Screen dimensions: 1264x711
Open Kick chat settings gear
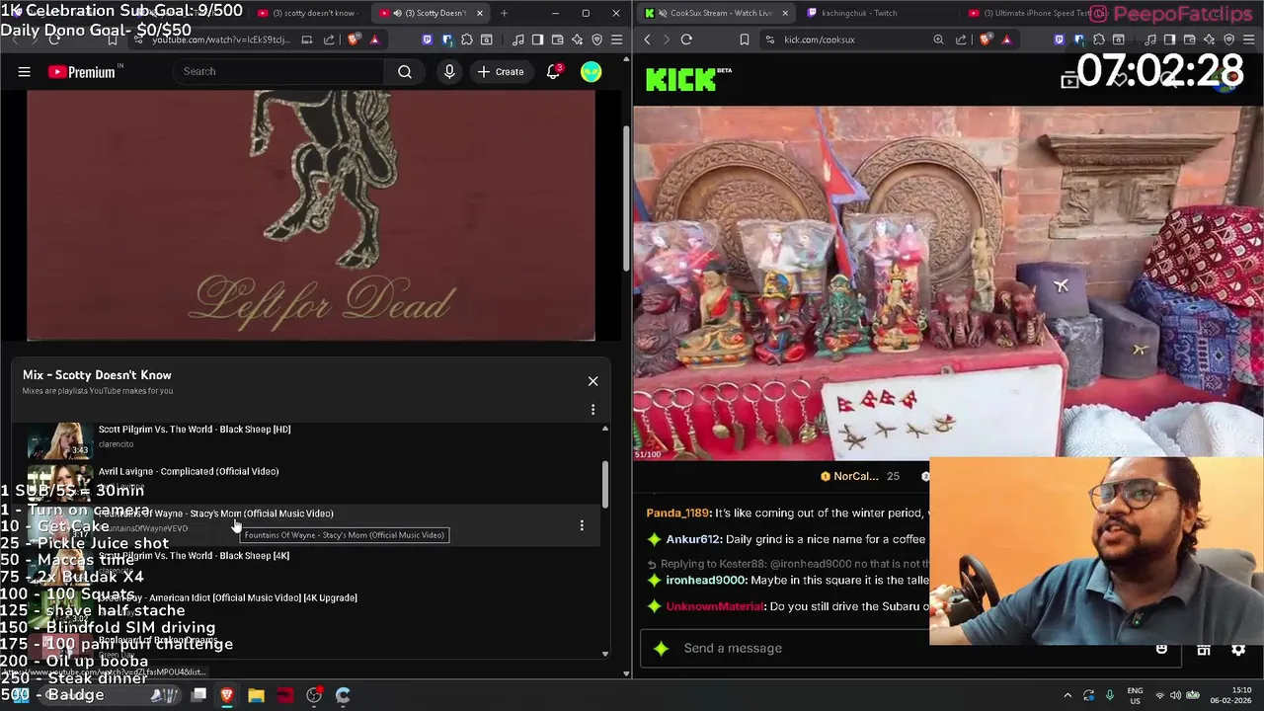(1238, 649)
